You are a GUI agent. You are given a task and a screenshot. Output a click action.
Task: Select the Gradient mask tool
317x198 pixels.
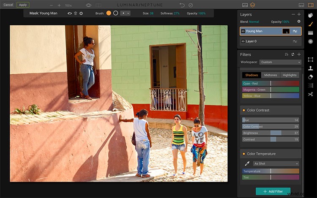311,33
